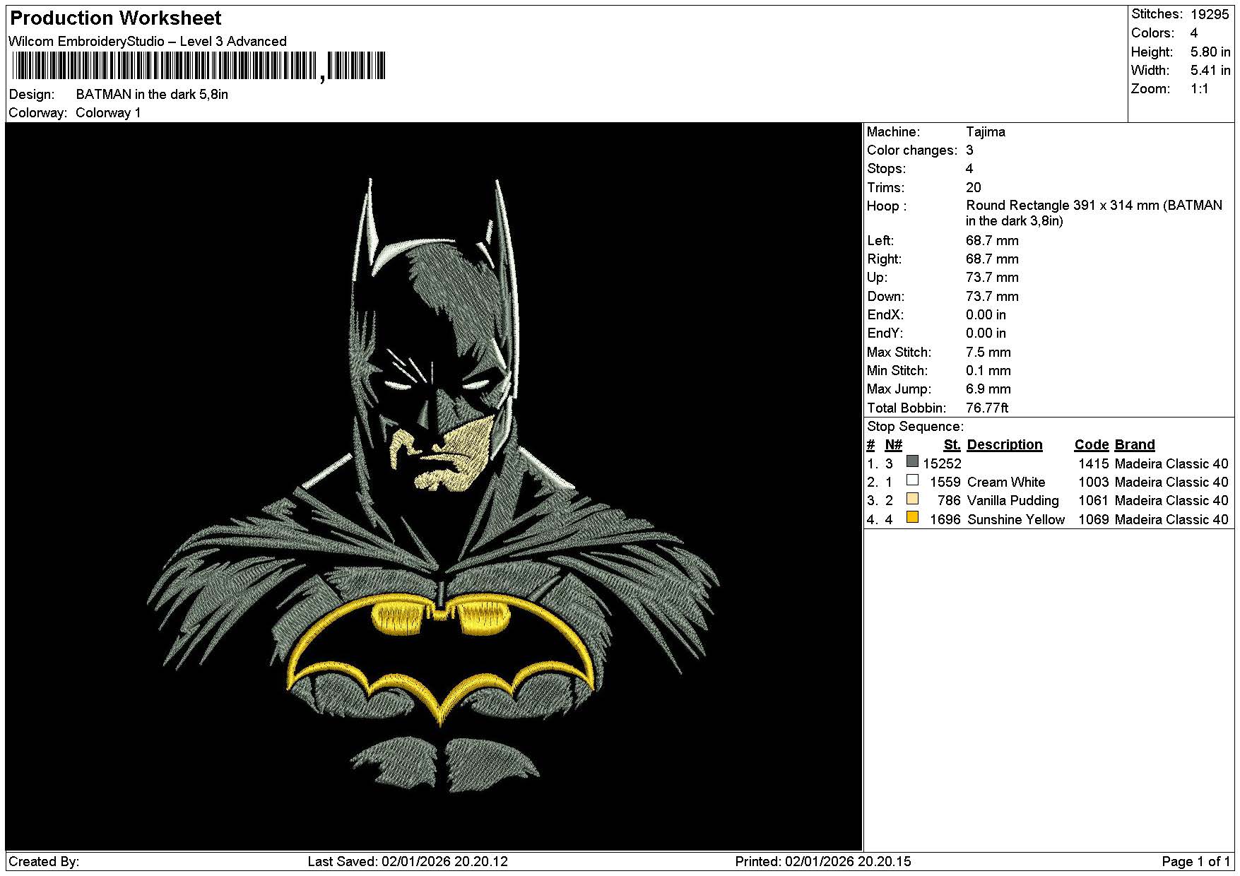1240x876 pixels.
Task: Click "Madeira Classic 40" in the Sunshine Yellow row
Action: point(1171,520)
